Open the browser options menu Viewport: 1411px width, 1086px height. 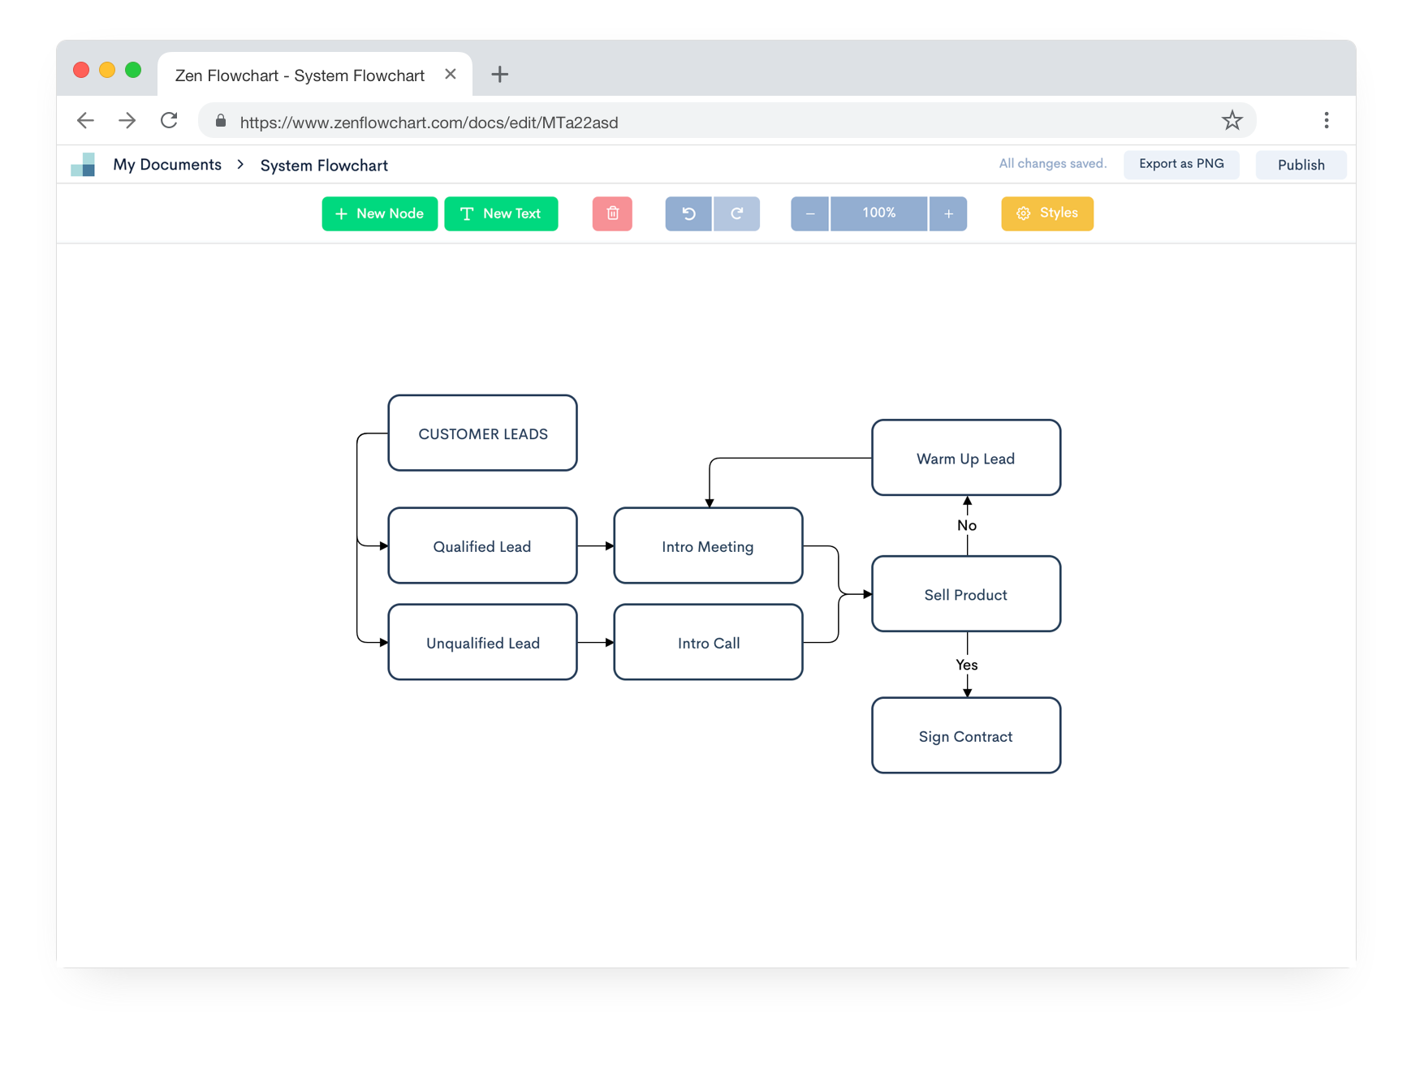click(x=1327, y=120)
